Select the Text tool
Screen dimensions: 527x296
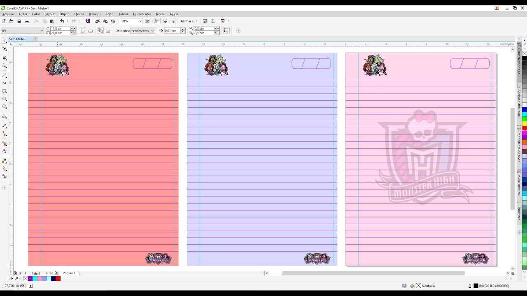(5, 116)
